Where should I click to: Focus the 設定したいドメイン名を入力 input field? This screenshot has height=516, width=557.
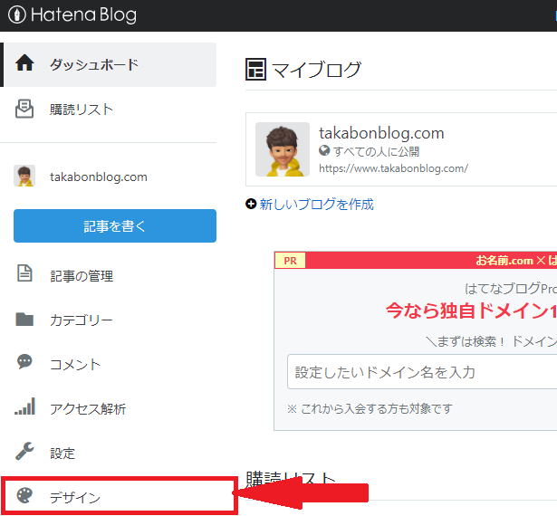pos(422,372)
